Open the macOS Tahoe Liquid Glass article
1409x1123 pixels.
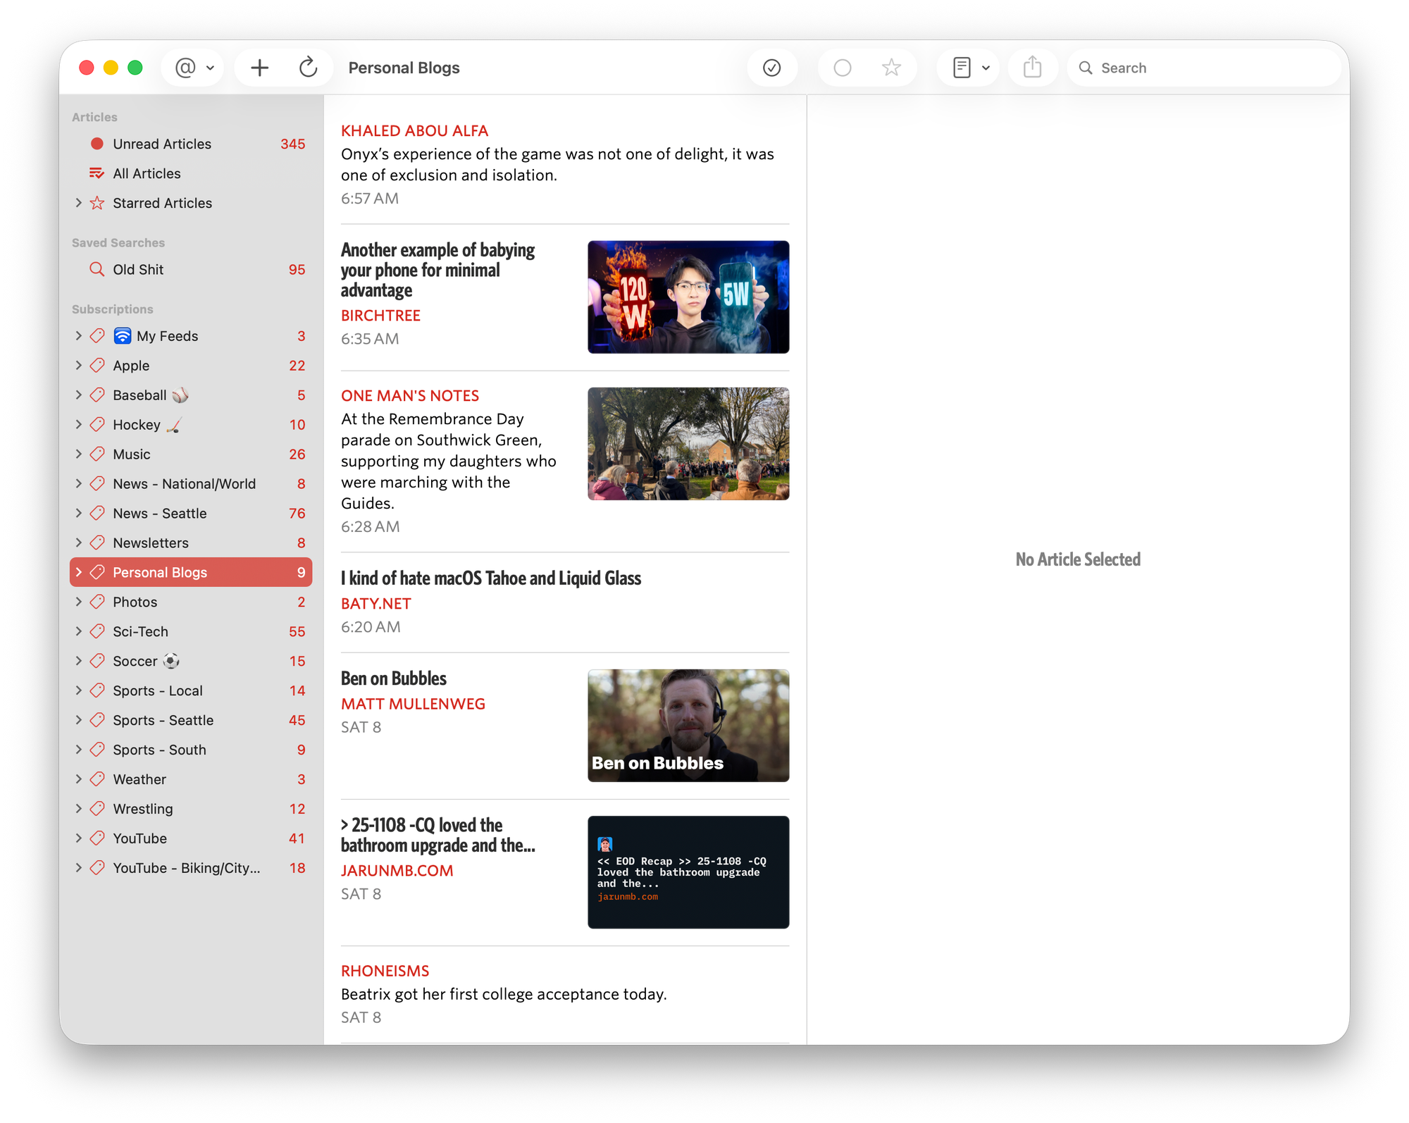[490, 578]
